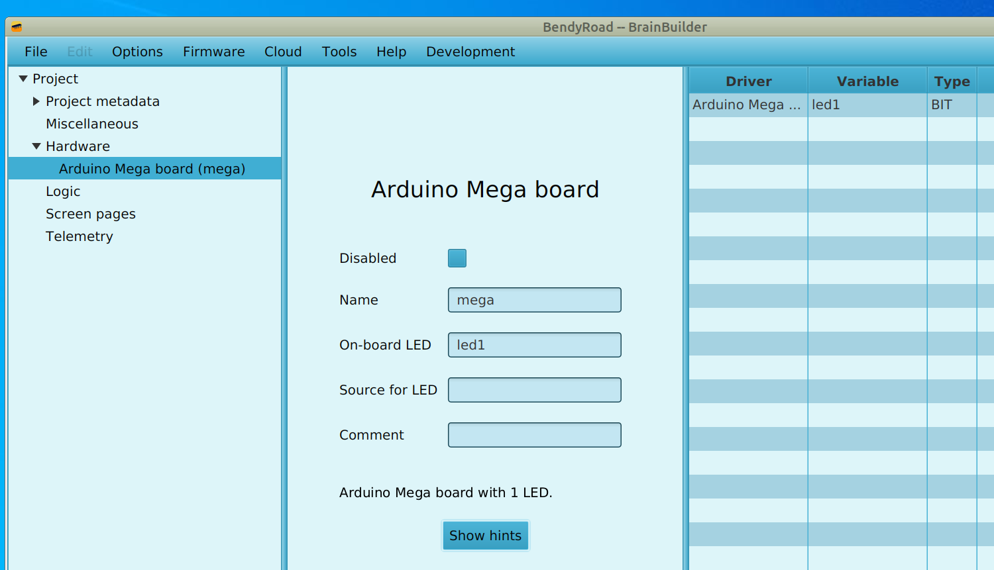The height and width of the screenshot is (570, 994).
Task: Select Project metadata in the tree
Action: [x=103, y=101]
